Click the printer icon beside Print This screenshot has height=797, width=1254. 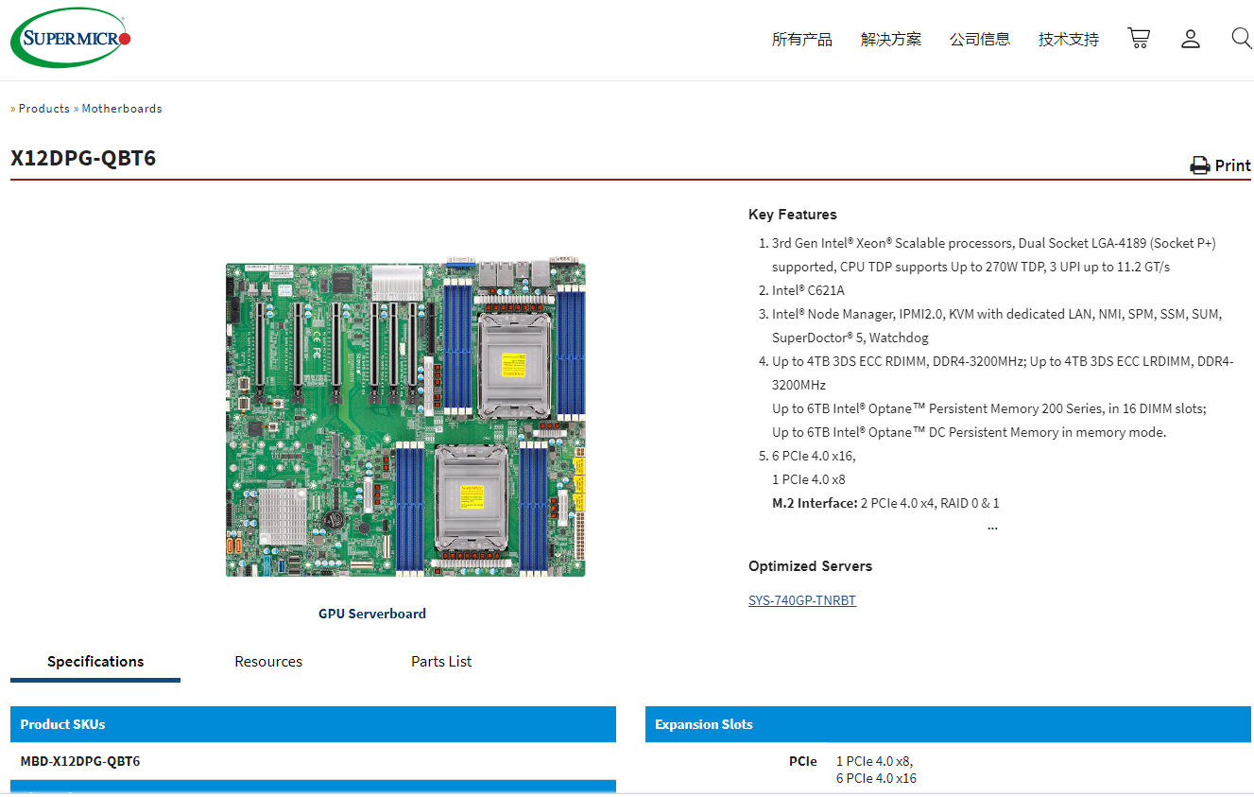(1199, 165)
